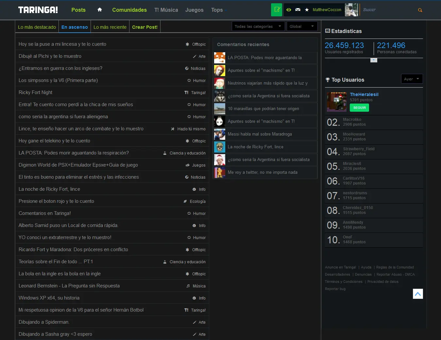The image size is (441, 340).
Task: Open Juegos section
Action: coord(194,10)
